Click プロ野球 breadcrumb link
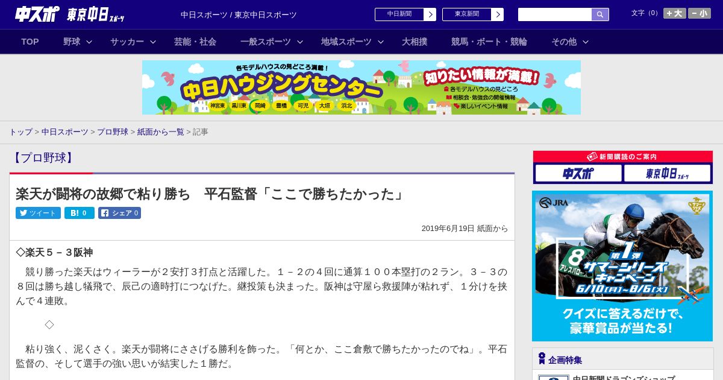Image resolution: width=723 pixels, height=380 pixels. 113,131
